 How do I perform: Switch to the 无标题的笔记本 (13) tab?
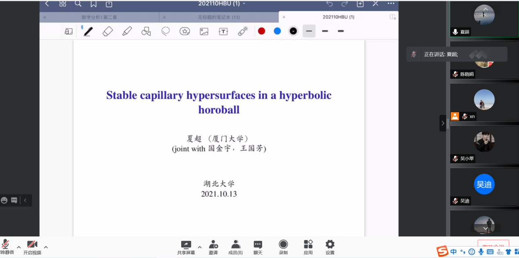[x=219, y=17]
